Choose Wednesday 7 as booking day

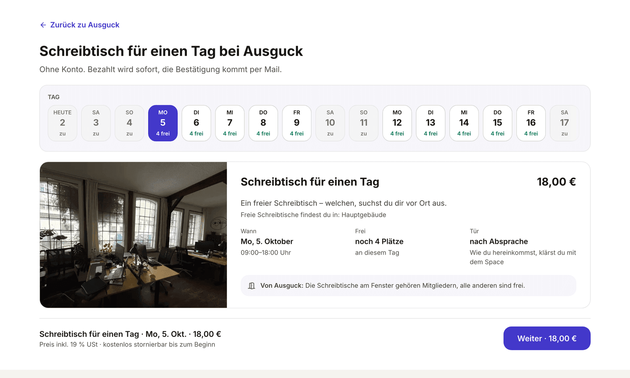230,123
